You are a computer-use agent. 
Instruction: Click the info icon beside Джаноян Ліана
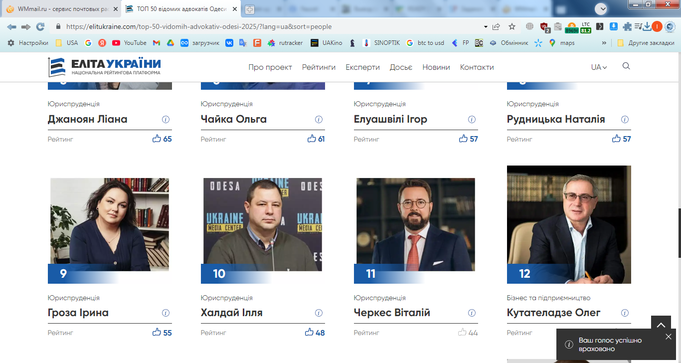pos(166,120)
